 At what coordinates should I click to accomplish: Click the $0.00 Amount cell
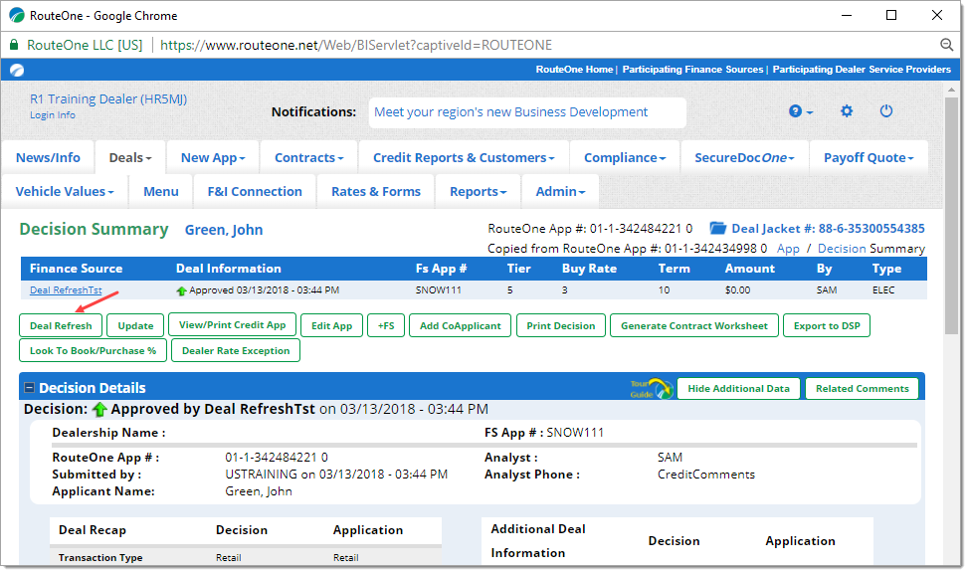click(738, 290)
